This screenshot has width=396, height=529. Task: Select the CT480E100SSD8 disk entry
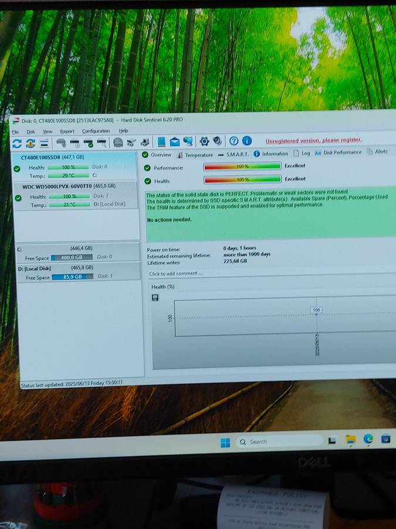(x=74, y=166)
